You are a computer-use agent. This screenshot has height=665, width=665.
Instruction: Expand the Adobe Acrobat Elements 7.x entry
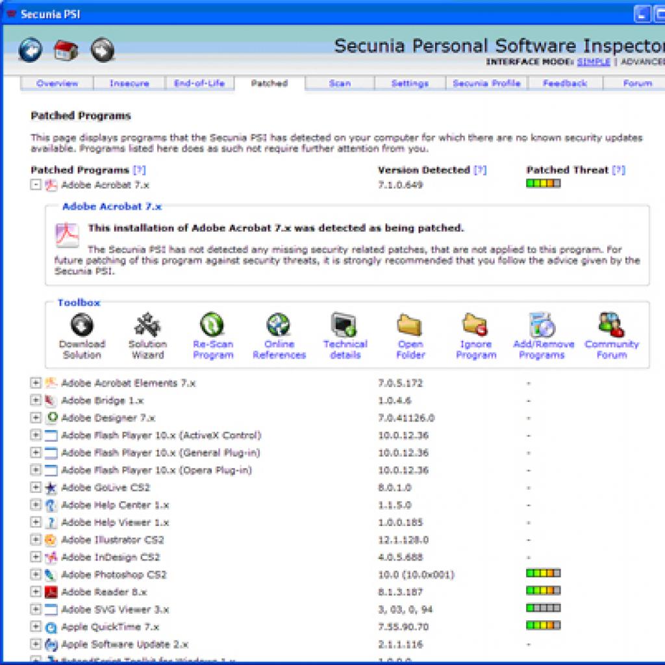click(36, 383)
